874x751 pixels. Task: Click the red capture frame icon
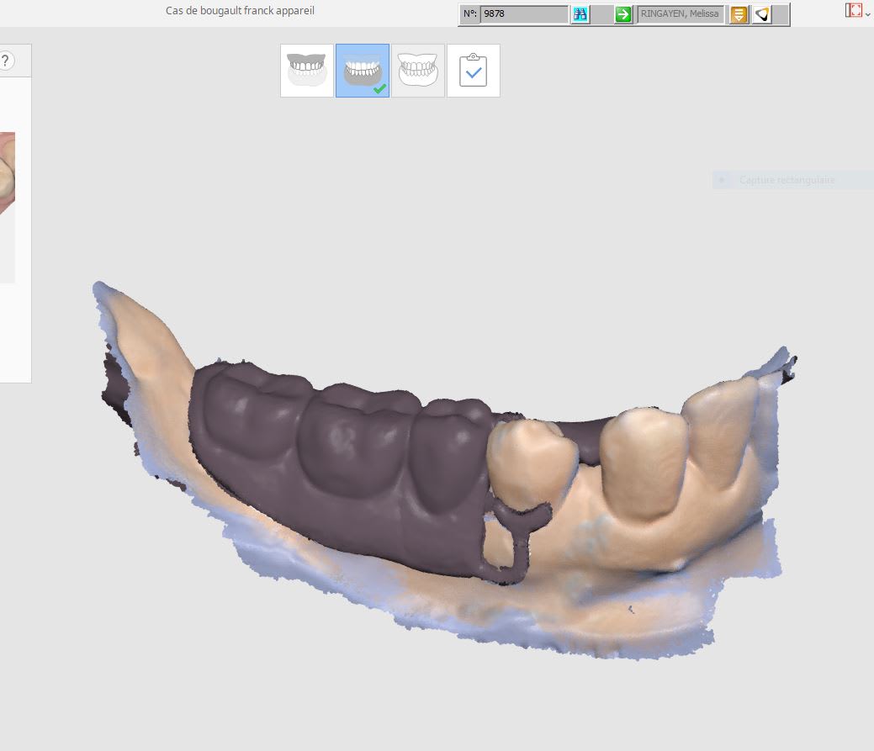[x=854, y=10]
